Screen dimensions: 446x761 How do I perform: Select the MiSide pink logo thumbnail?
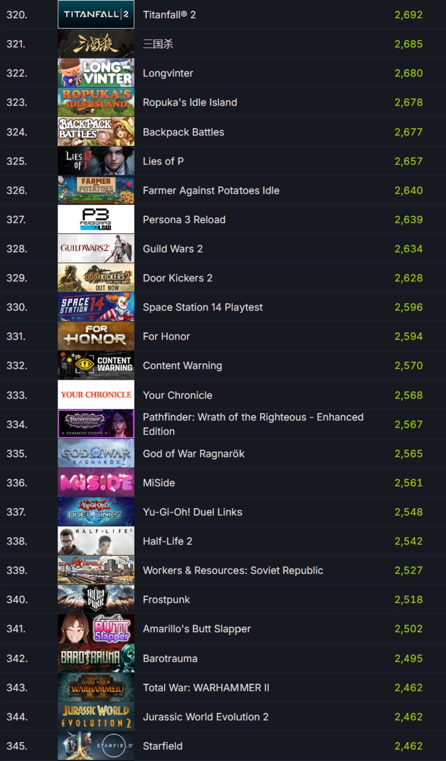96,482
